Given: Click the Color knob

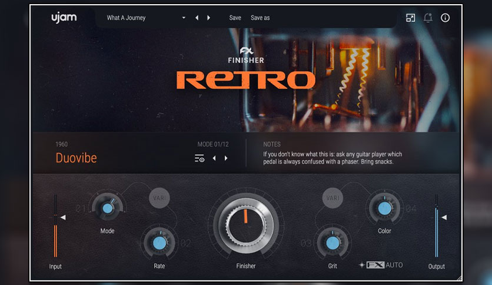Looking at the screenshot, I should [x=384, y=208].
